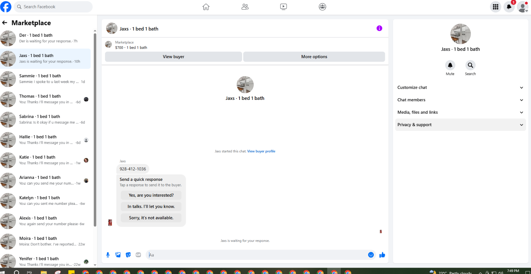Click the phone number message 928-412-1036
Screen dimensions: 531x274
pos(133,169)
